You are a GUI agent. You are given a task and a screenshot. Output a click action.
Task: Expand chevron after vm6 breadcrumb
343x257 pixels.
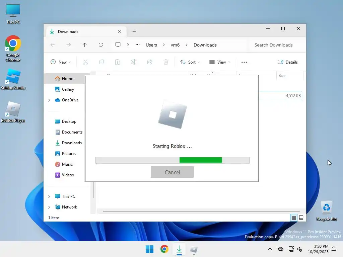(187, 45)
